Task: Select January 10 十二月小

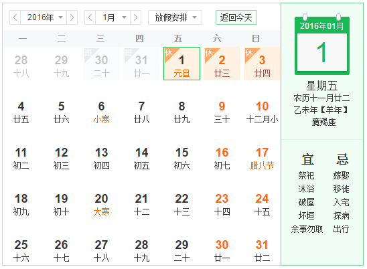Action: click(x=262, y=112)
